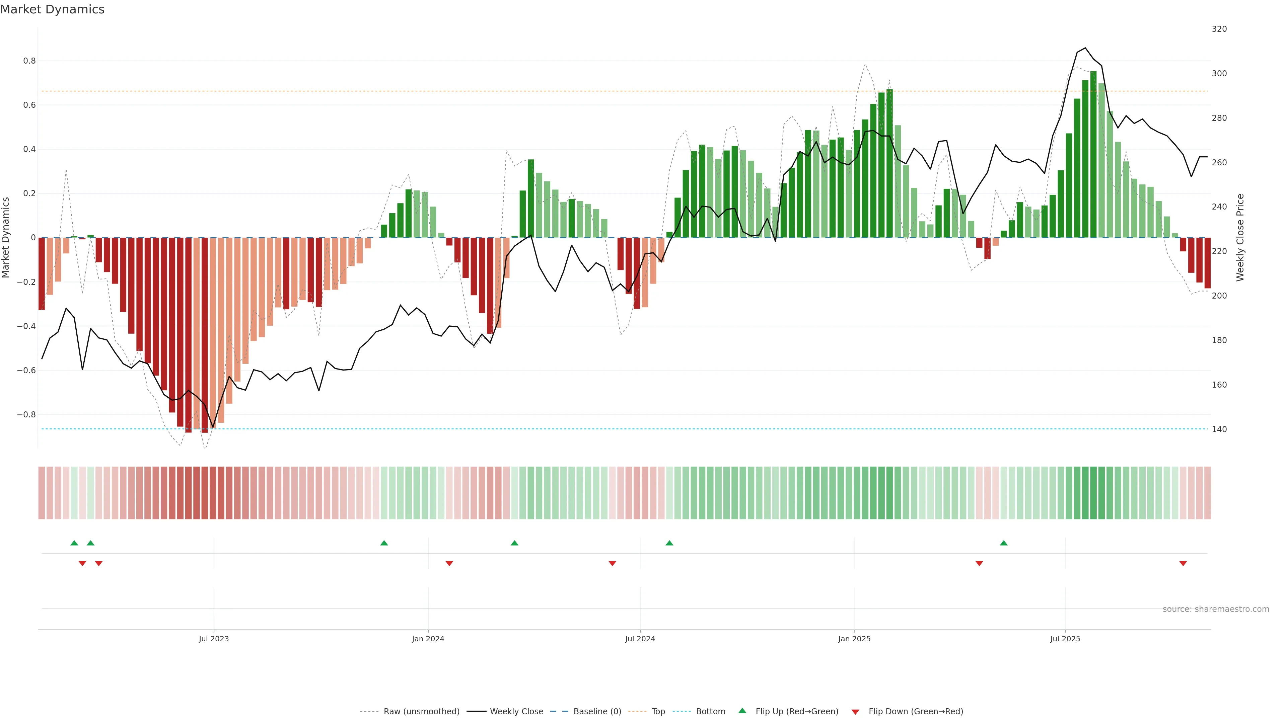This screenshot has height=723, width=1286.
Task: Click the 0.8 tick on the left axis
Action: click(x=29, y=61)
